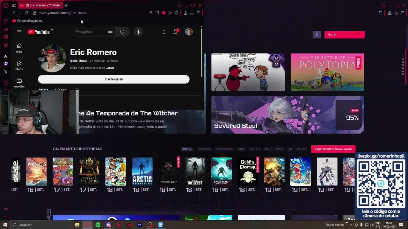This screenshot has height=229, width=408.
Task: Open the player arrow icon in address bar
Action: pyautogui.click(x=170, y=13)
